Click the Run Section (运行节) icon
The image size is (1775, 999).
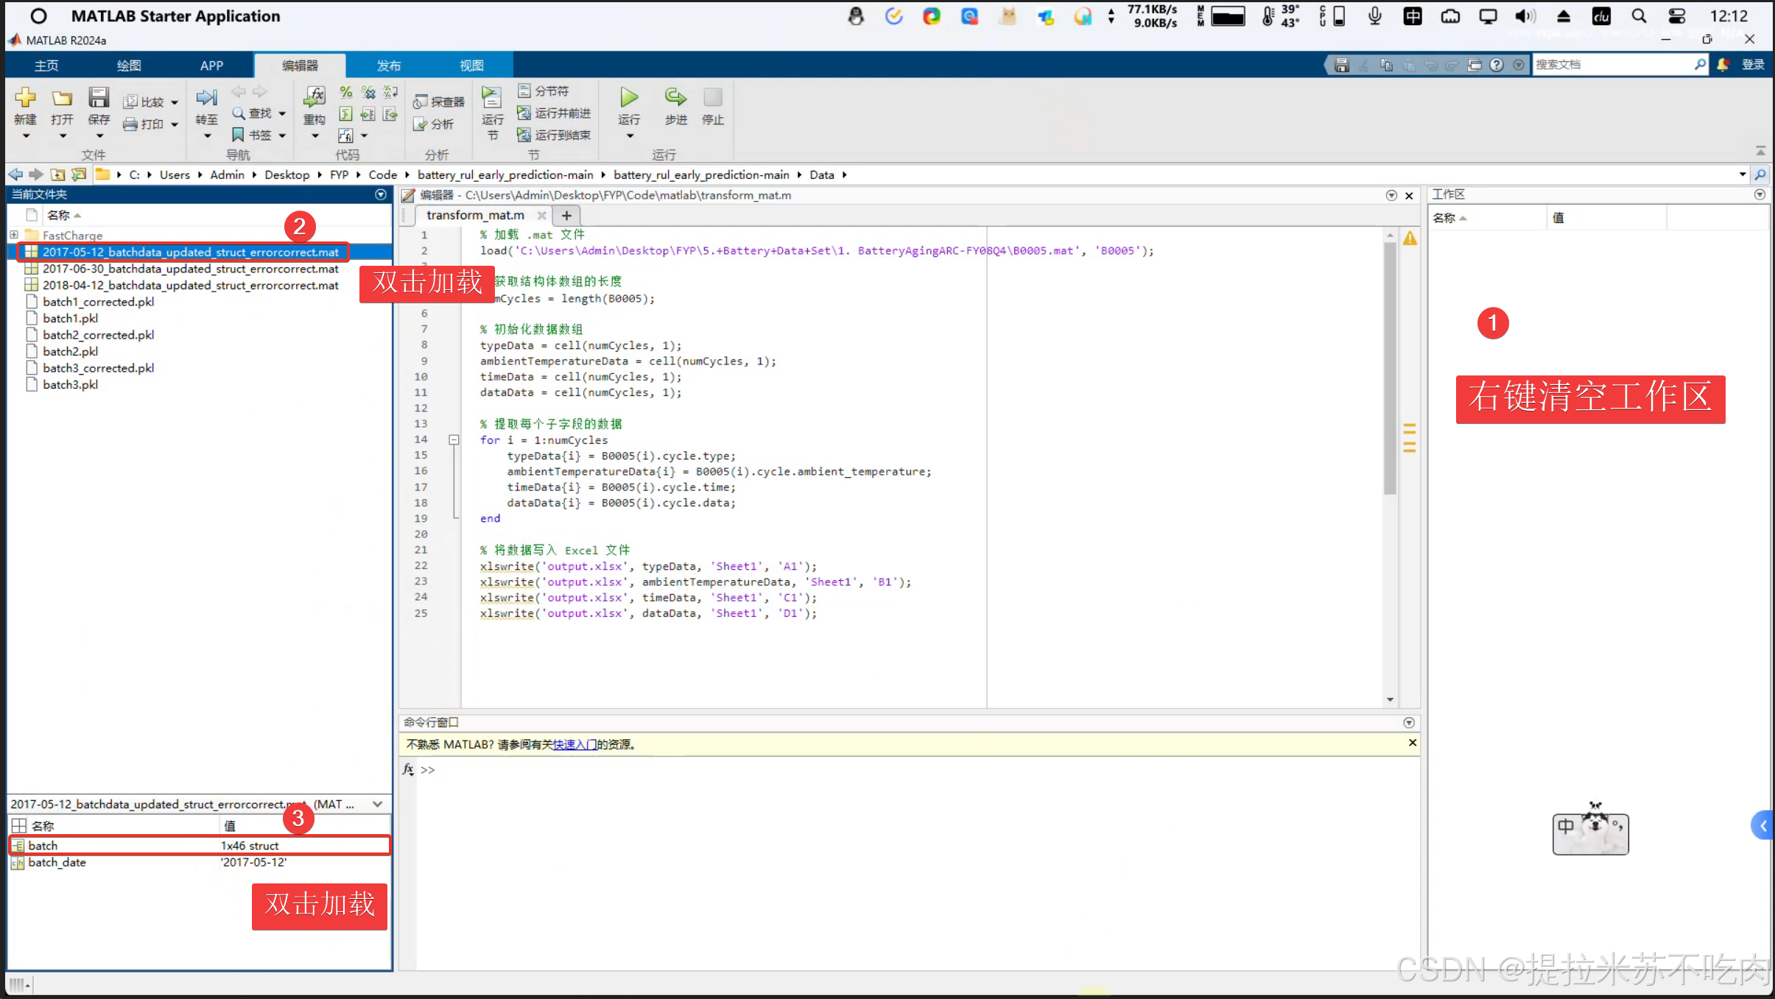click(x=491, y=98)
